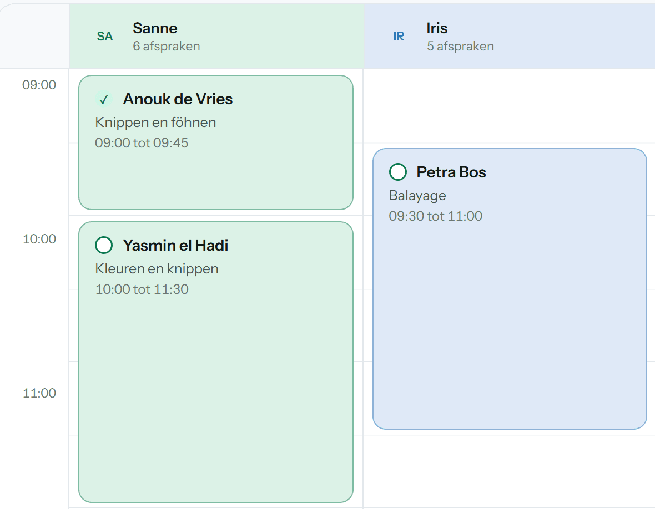Viewport: 655px width, 509px height.
Task: Open the Iris column header
Action: 509,36
